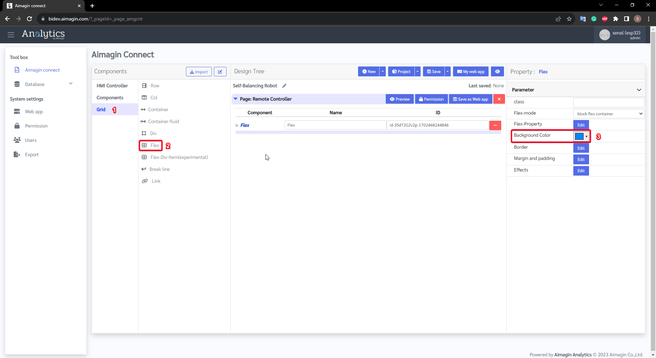Screen dimensions: 656x358
Task: Click the Users group icon
Action: (x=17, y=140)
